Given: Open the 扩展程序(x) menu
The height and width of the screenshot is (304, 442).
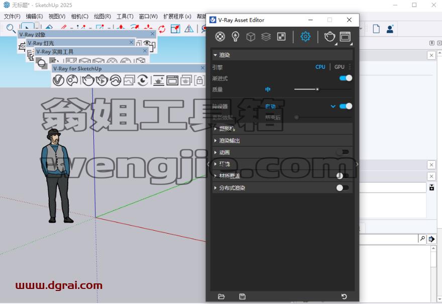Looking at the screenshot, I should click(x=177, y=17).
